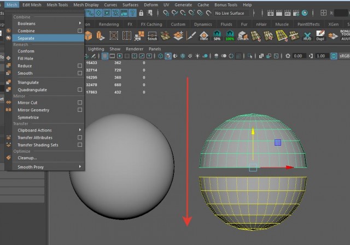
Task: Open the Mesh Display menu
Action: point(86,5)
